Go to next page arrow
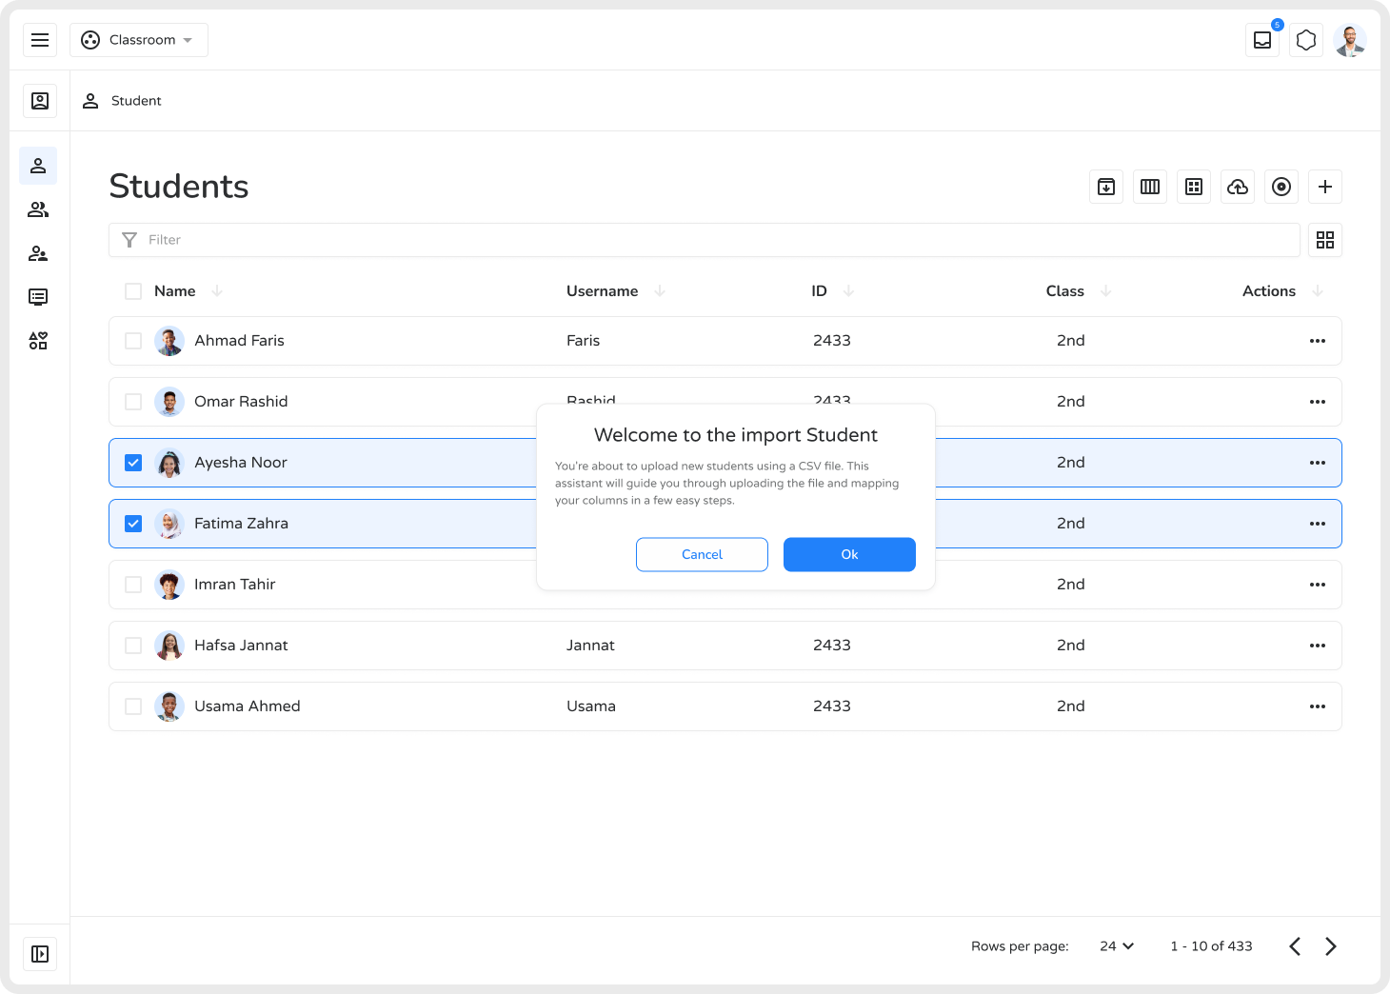Screen dimensions: 1390x994 pyautogui.click(x=1330, y=946)
